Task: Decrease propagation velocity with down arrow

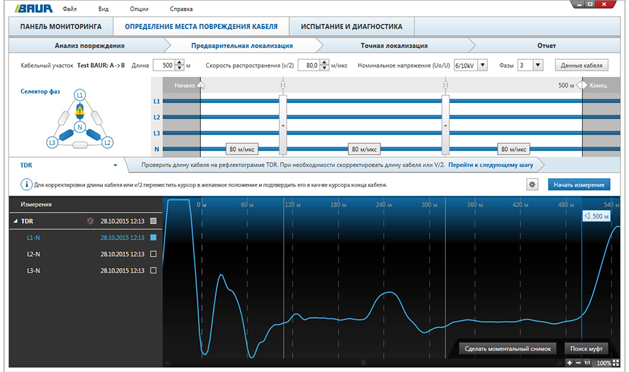Action: coord(324,68)
